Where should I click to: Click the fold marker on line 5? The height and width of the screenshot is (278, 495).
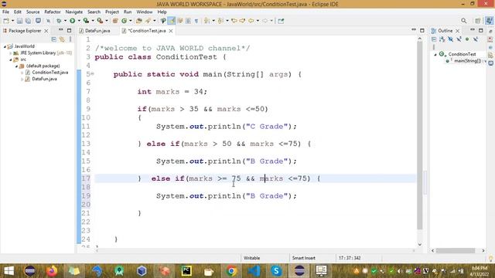(93, 74)
